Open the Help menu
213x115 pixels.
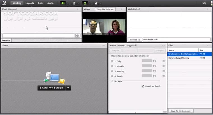pos(204,3)
